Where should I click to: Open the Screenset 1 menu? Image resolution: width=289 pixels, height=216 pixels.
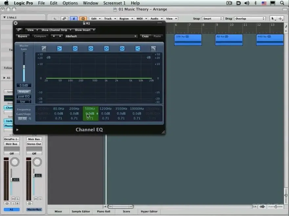(x=114, y=3)
